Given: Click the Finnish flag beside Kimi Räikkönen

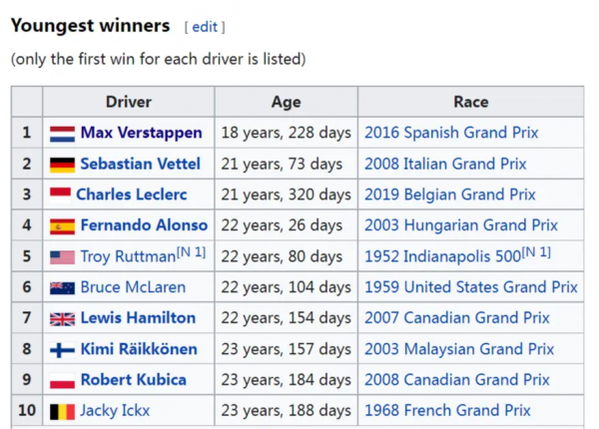Looking at the screenshot, I should click(62, 349).
